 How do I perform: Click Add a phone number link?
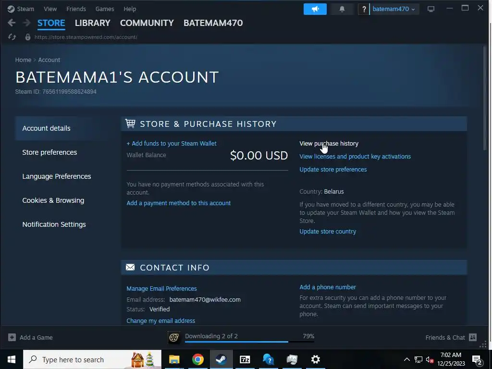[328, 287]
